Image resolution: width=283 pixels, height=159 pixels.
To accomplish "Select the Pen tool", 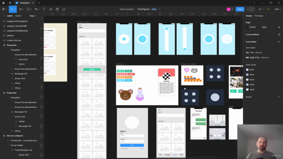I will pyautogui.click(x=36, y=9).
